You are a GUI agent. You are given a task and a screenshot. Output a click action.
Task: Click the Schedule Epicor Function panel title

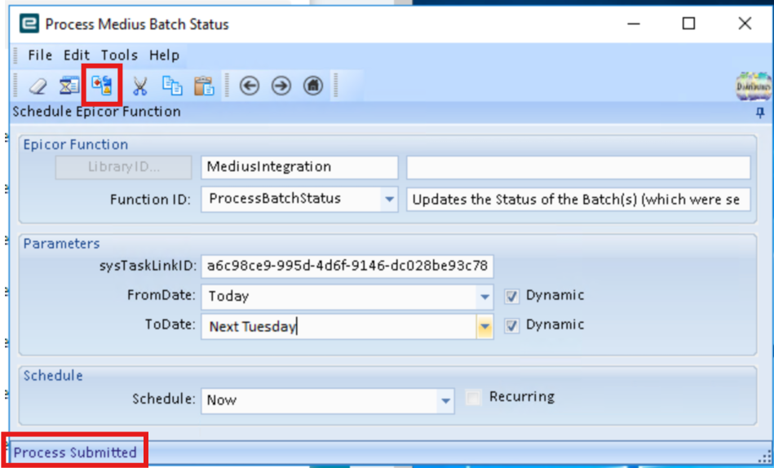click(x=97, y=112)
